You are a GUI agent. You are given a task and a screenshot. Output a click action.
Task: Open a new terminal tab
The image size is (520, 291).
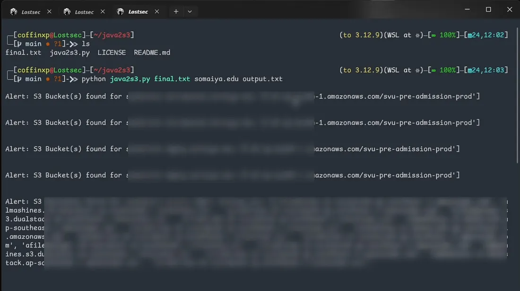[176, 12]
